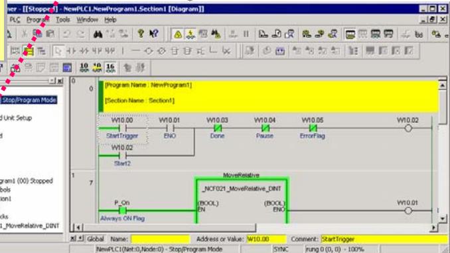Switch monitoring to signed decimal format

click(x=98, y=68)
